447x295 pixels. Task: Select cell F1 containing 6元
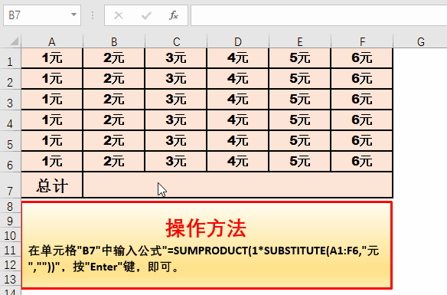pyautogui.click(x=362, y=58)
